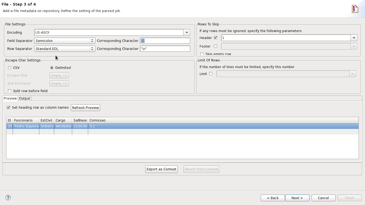Screen dimensions: 365x205
Task: Click the file metadata wizard icon
Action: click(355, 9)
